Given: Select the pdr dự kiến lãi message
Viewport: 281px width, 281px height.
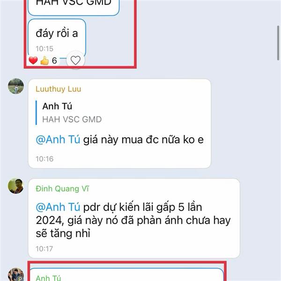Looking at the screenshot, I should click(134, 218).
